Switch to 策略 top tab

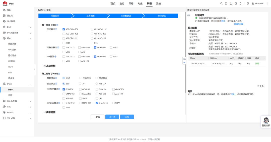point(131,3)
